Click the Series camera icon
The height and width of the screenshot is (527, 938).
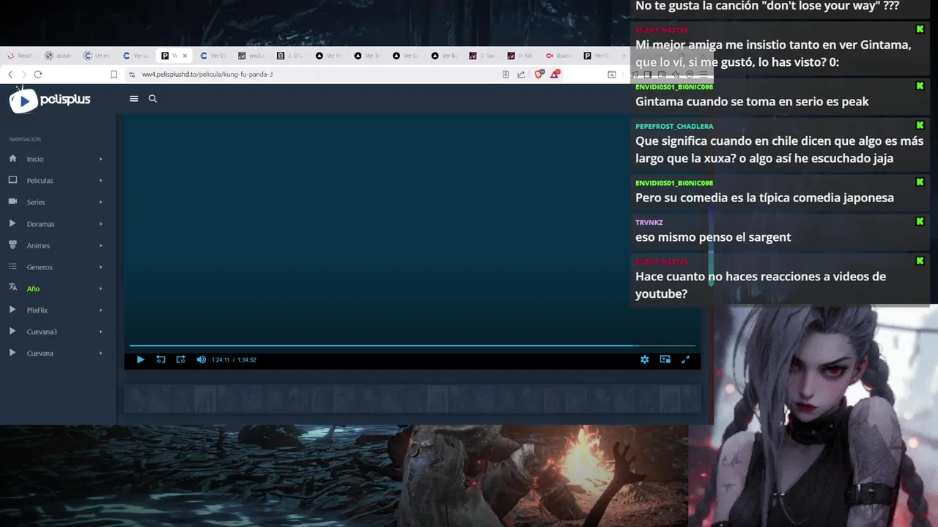click(x=12, y=201)
